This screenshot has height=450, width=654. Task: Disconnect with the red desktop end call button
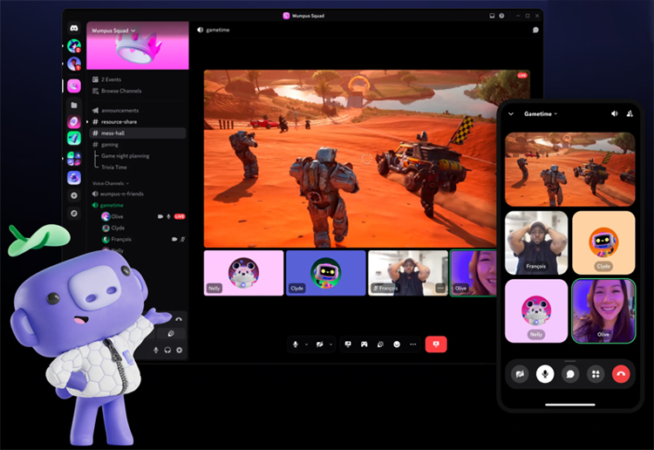click(436, 344)
